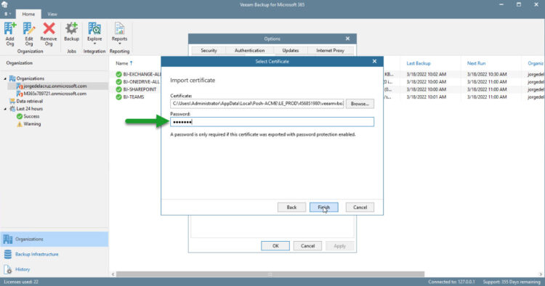
Task: Click the Certificate file path field
Action: point(257,103)
